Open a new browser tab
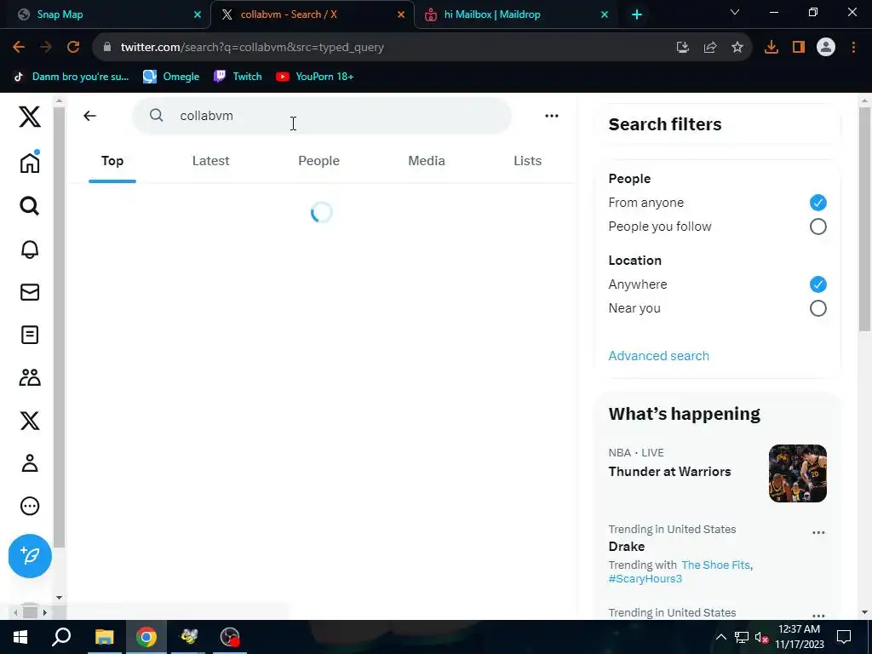The image size is (872, 654). pos(637,14)
